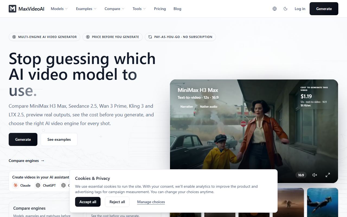The image size is (347, 217).
Task: Follow the Compare engines arrow link
Action: (x=27, y=161)
